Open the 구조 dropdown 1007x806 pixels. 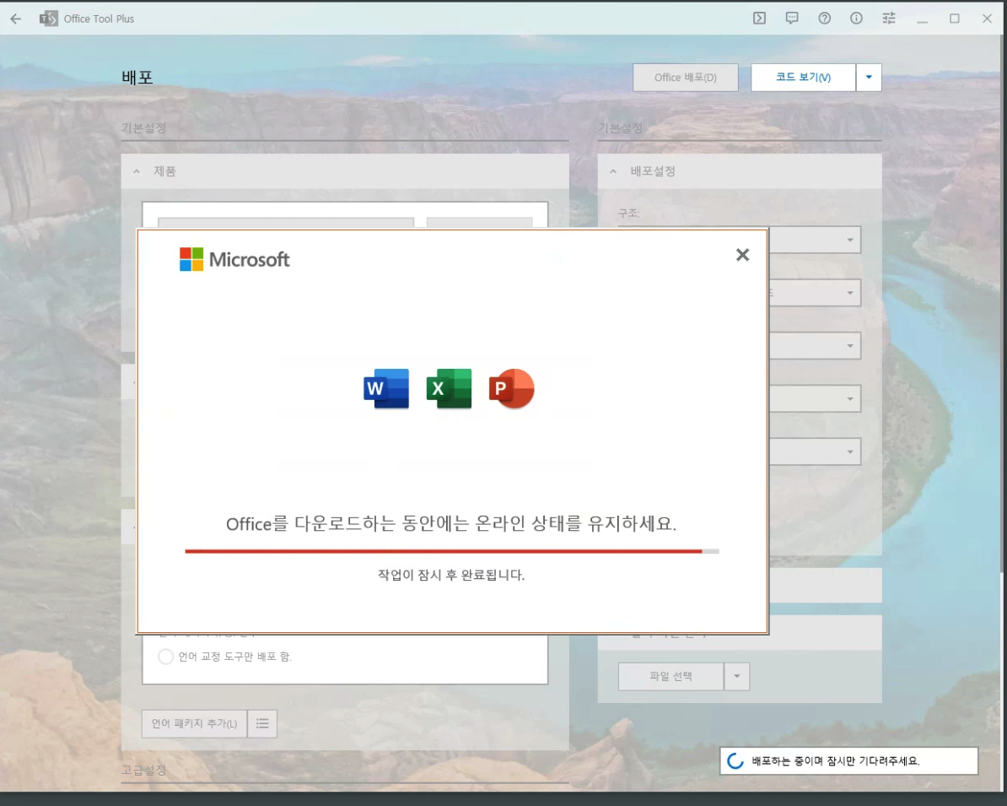coord(815,240)
